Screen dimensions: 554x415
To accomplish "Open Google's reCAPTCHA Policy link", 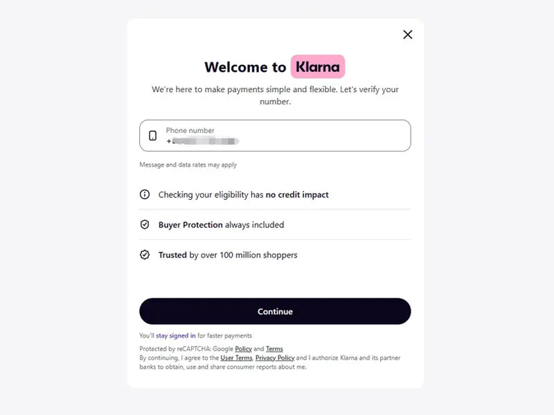I will [x=243, y=349].
